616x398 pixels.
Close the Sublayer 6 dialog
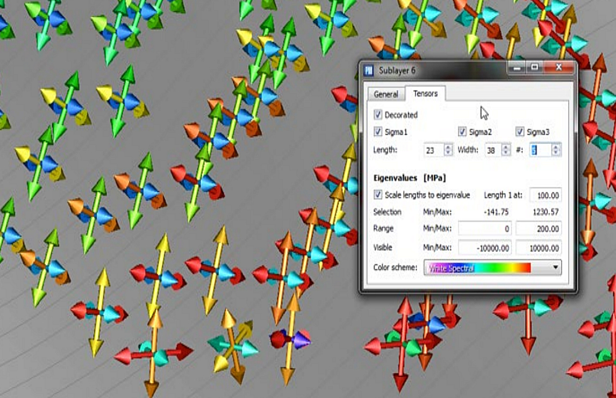[x=559, y=68]
